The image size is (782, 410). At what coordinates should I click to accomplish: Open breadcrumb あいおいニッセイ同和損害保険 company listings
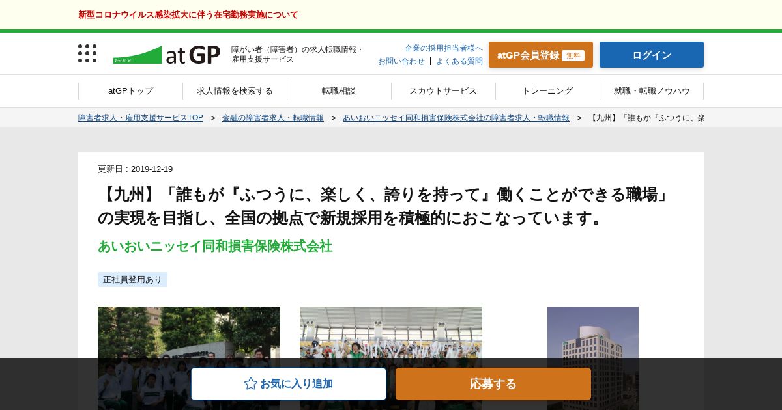click(456, 118)
